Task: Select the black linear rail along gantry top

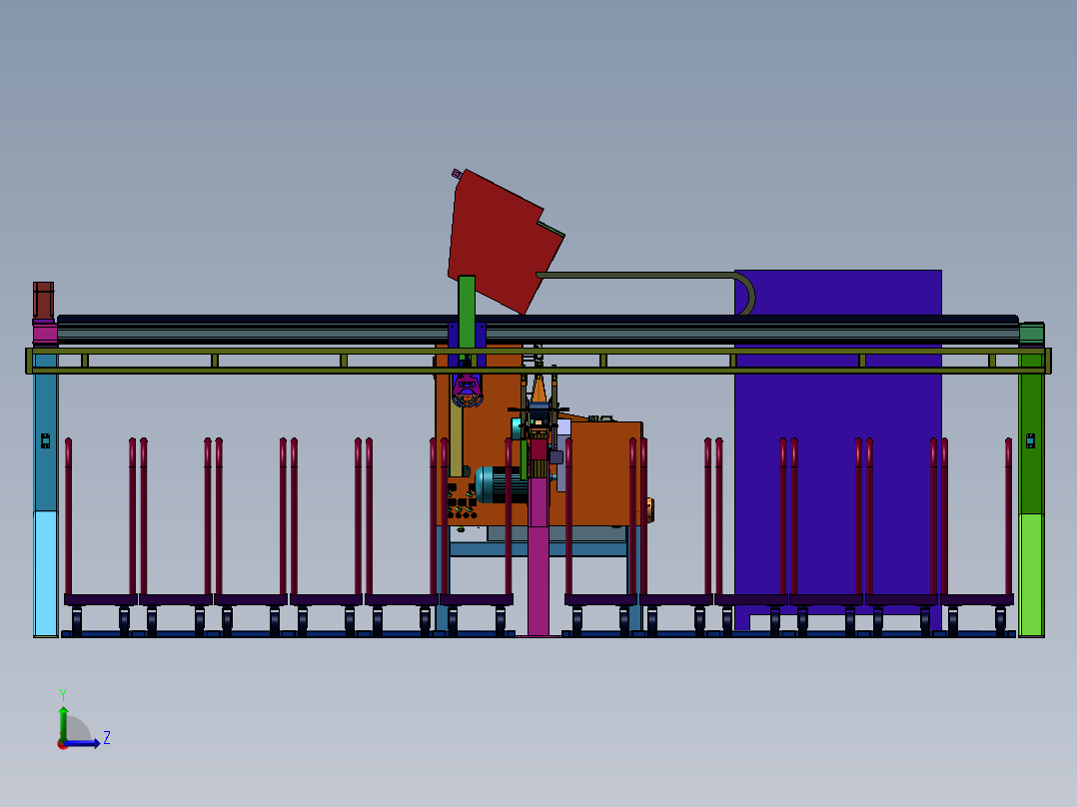Action: [x=538, y=320]
